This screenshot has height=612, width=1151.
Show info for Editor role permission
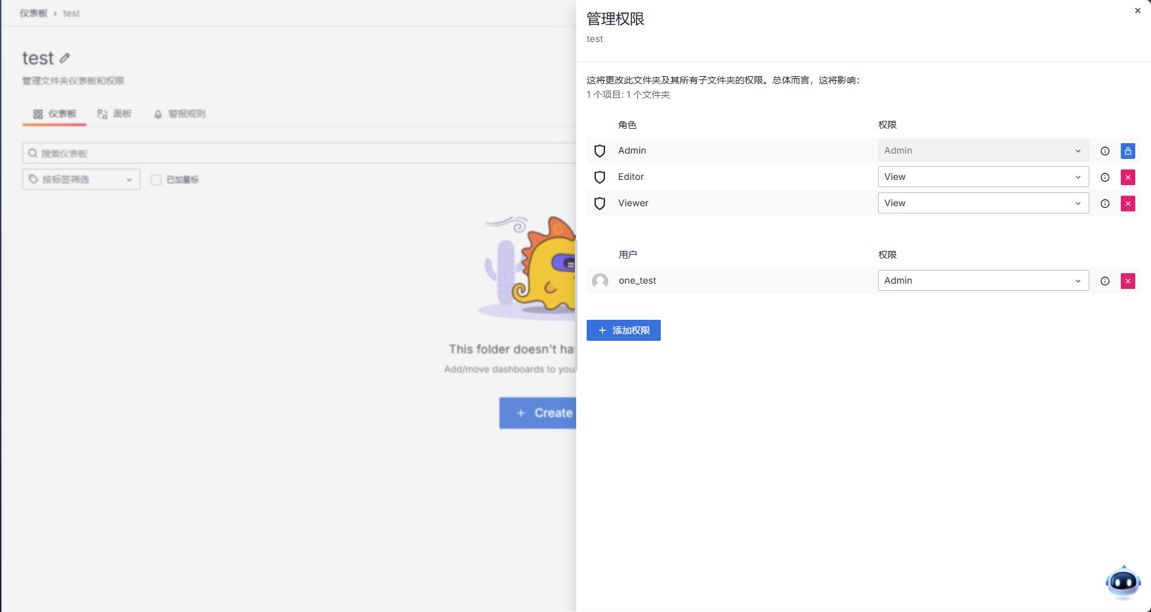coord(1105,177)
